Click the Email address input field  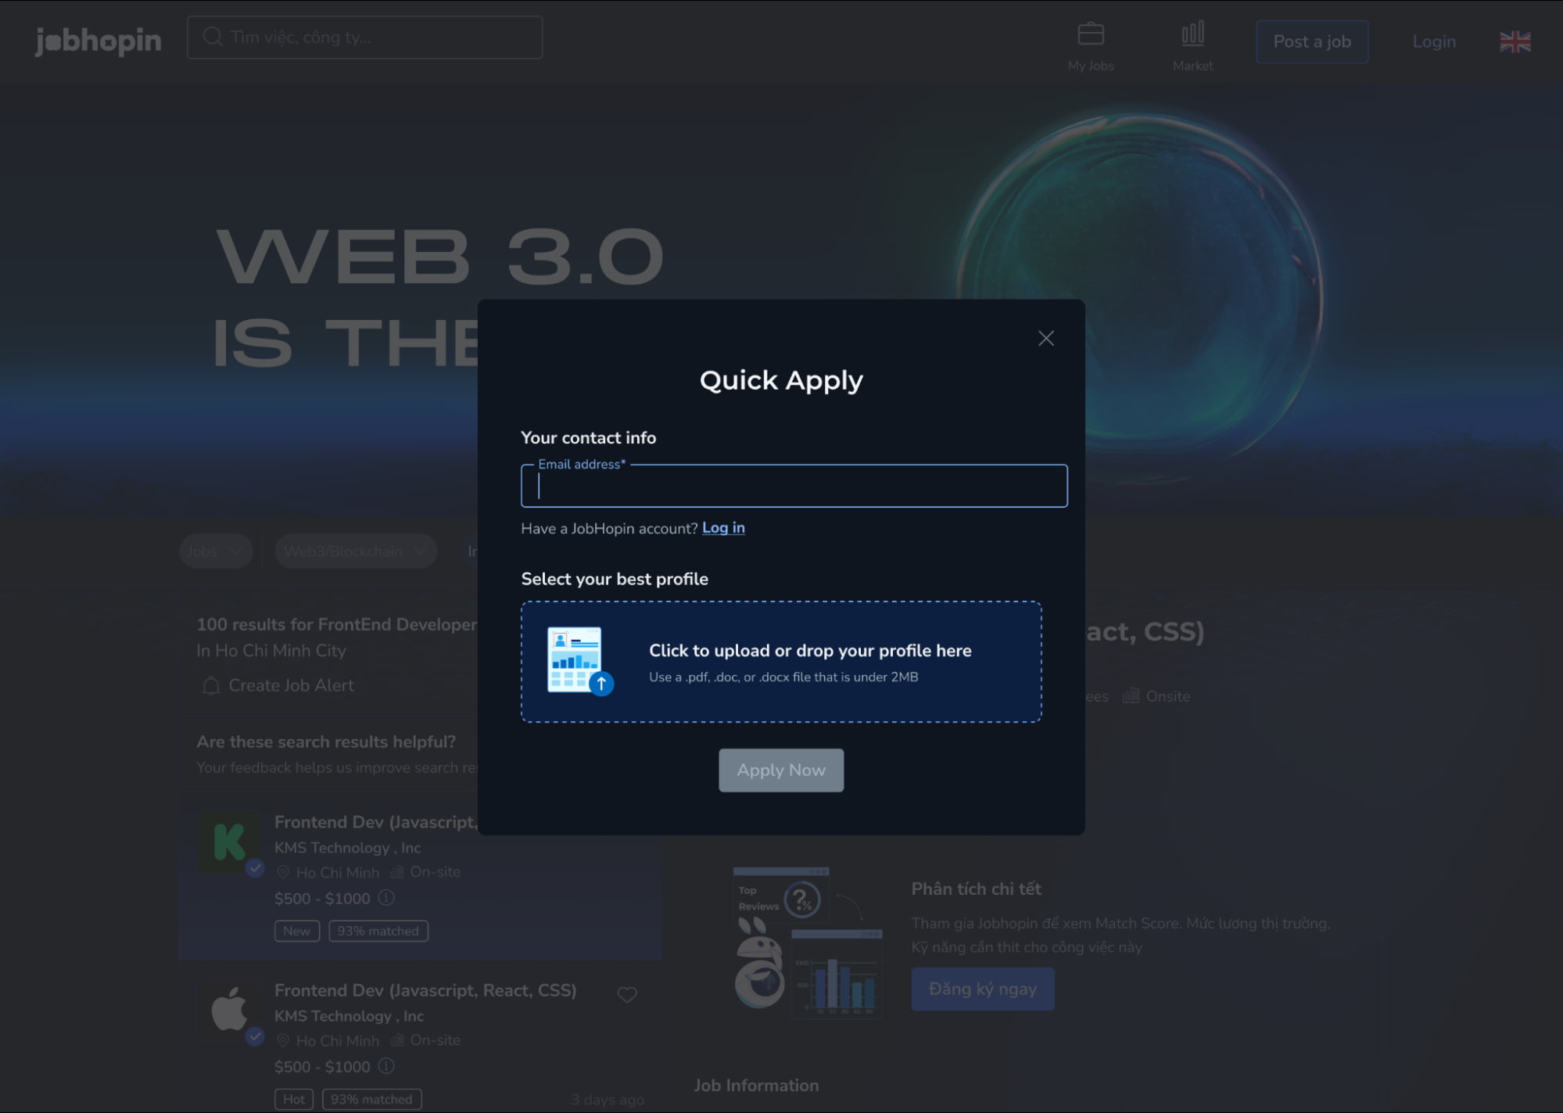click(x=794, y=484)
